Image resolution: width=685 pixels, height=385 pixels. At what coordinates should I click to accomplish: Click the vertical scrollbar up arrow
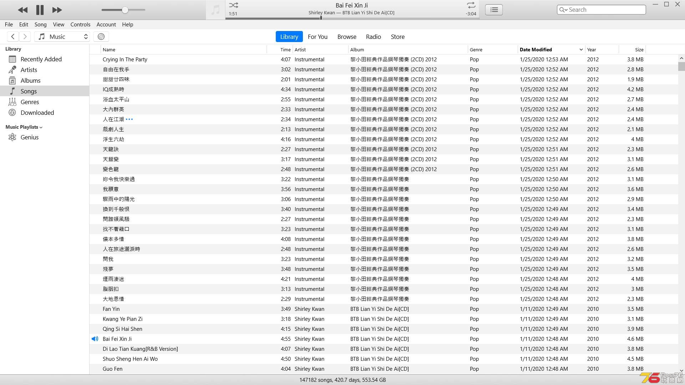coord(681,58)
